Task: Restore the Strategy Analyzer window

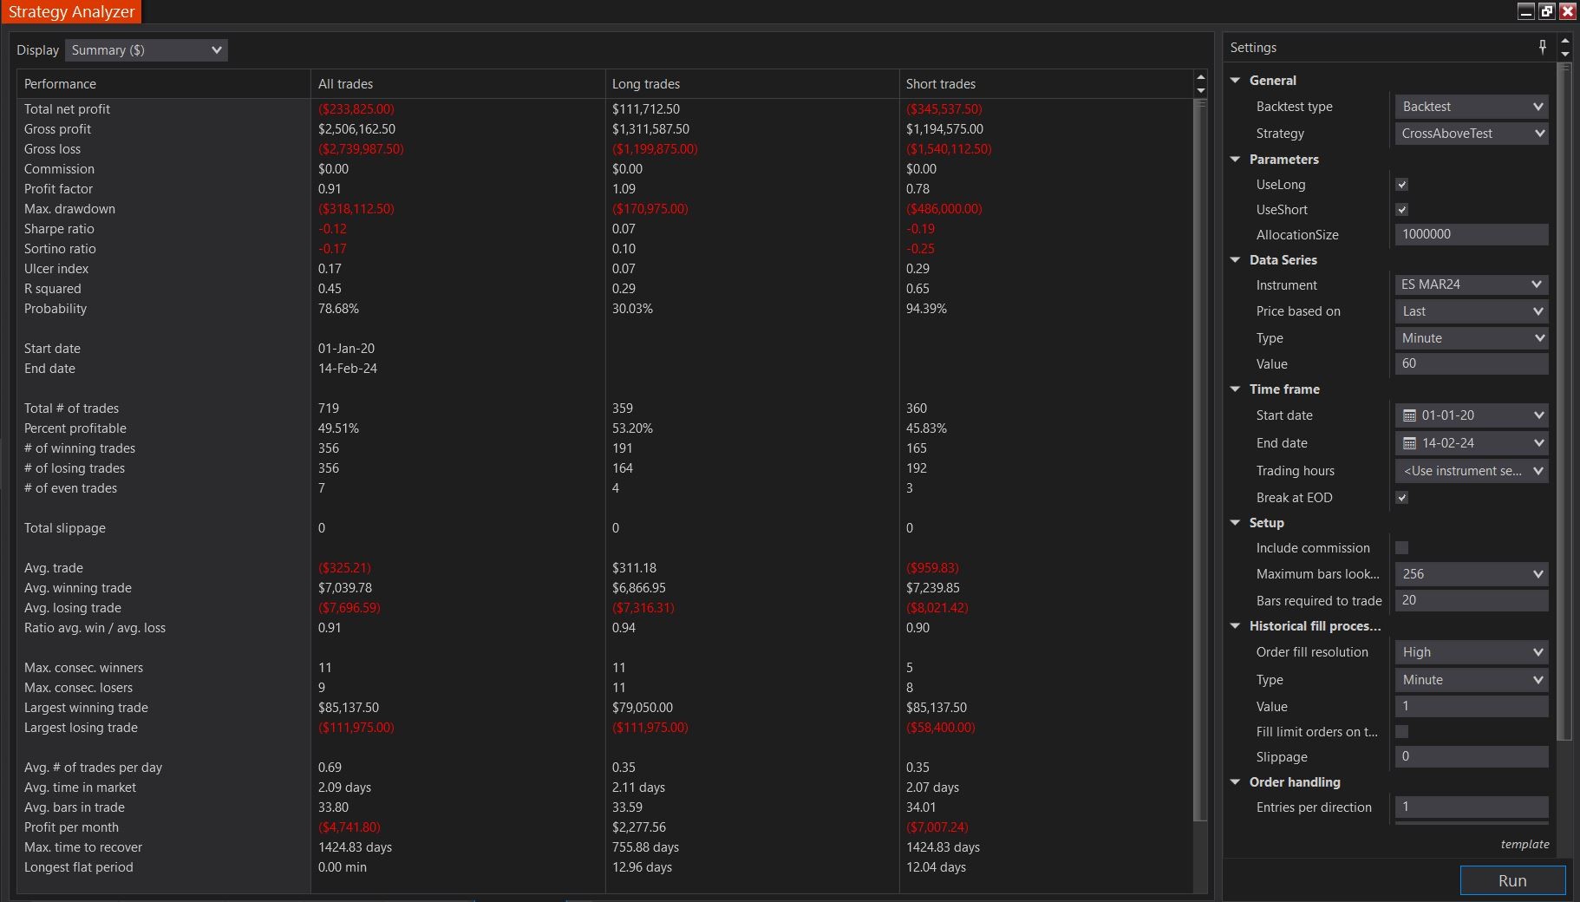Action: 1546,11
